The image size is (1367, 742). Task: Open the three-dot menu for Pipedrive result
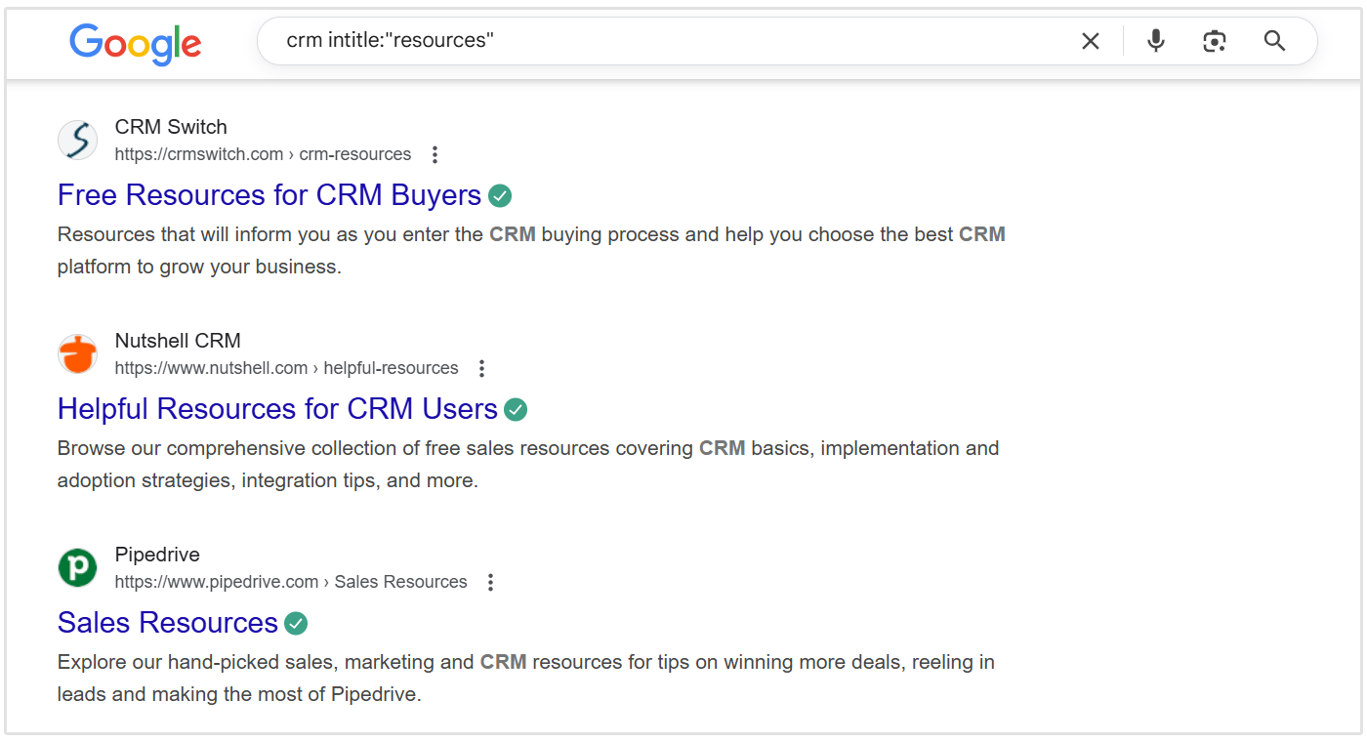point(489,582)
